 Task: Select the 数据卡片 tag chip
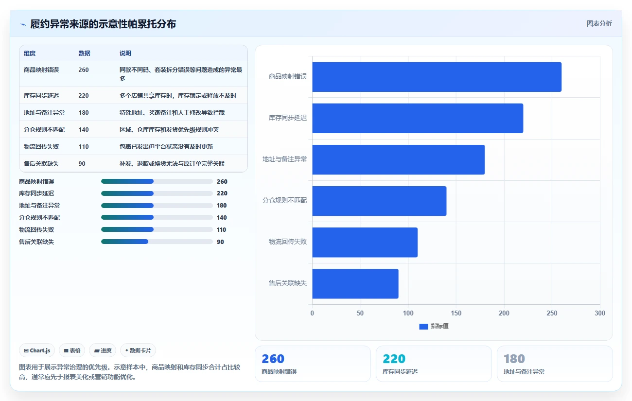[138, 350]
